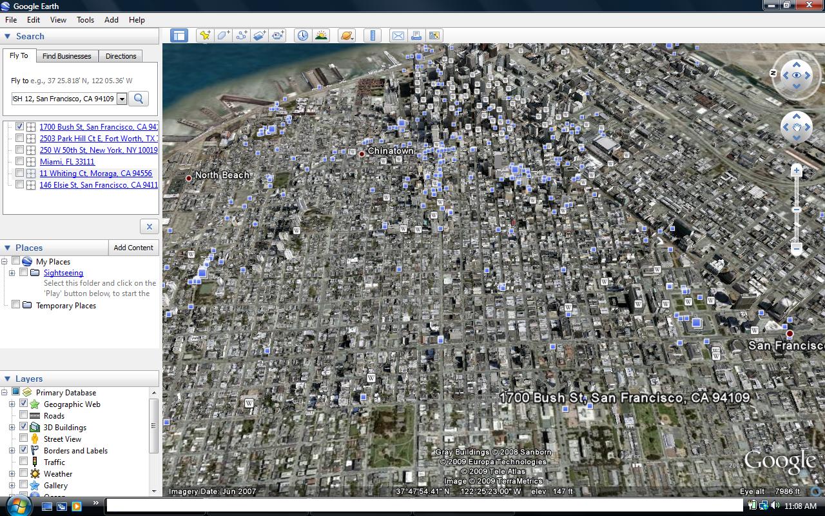
Task: Open the Edit menu
Action: [34, 20]
